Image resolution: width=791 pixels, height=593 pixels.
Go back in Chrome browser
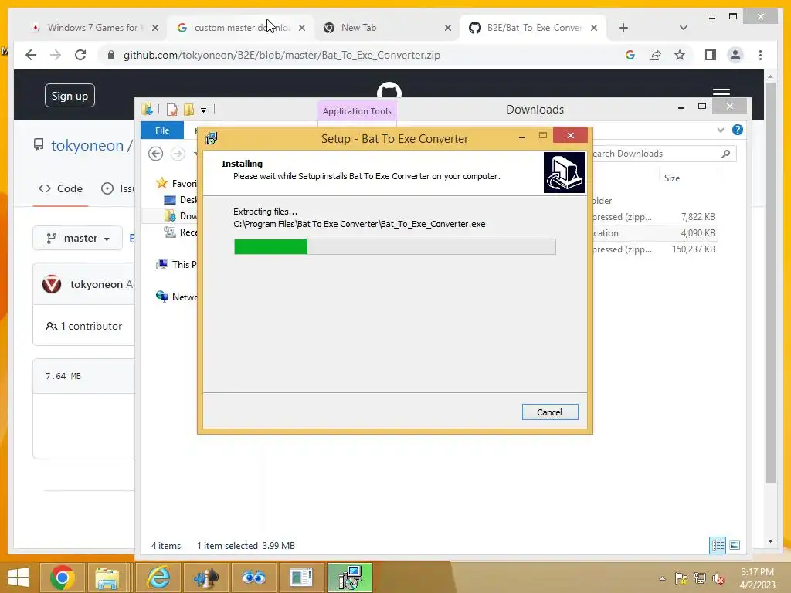[31, 55]
